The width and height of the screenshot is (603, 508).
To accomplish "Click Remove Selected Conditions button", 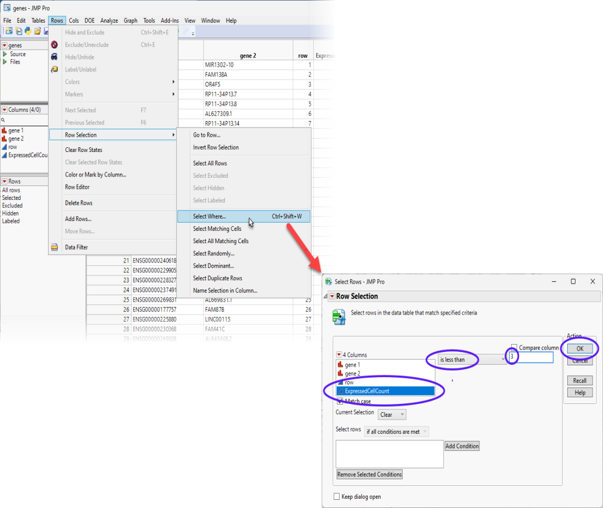I will (369, 474).
